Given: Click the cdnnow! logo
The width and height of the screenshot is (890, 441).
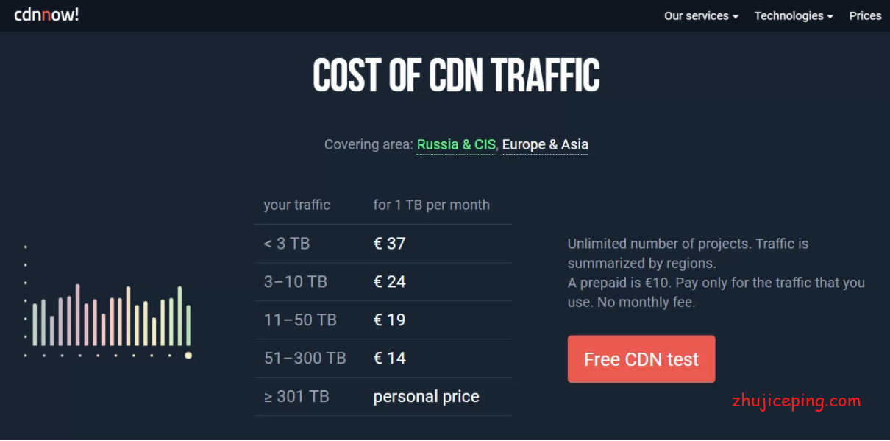Looking at the screenshot, I should click(x=46, y=15).
